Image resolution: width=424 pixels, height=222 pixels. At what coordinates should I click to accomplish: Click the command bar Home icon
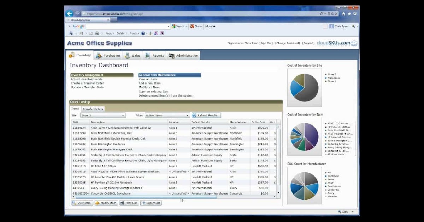(x=71, y=33)
